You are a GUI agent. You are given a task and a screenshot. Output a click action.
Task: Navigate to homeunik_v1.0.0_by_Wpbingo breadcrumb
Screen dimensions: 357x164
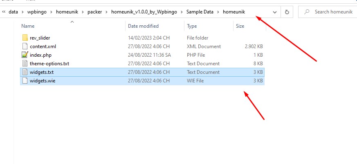pyautogui.click(x=144, y=12)
